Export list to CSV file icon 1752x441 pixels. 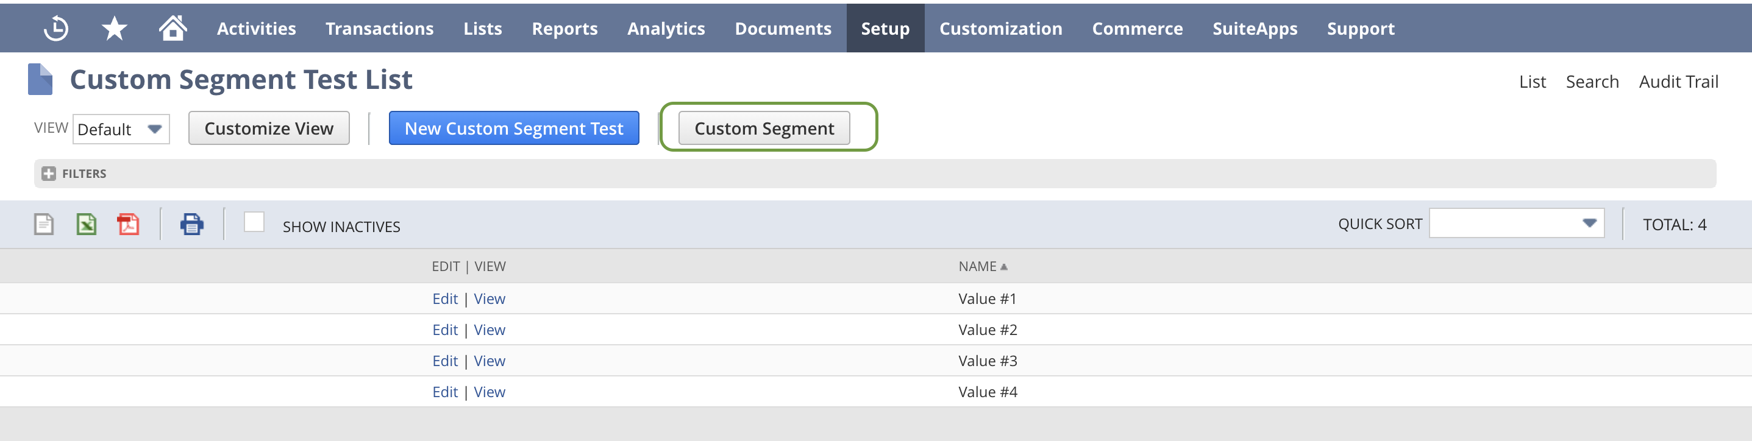(43, 224)
